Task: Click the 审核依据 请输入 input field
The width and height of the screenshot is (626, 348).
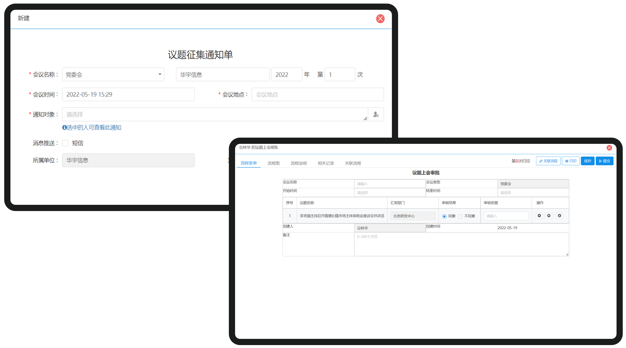Action: tap(506, 216)
